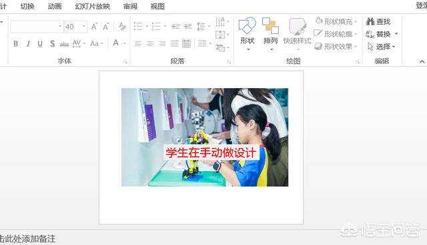Click 查找 find button

pyautogui.click(x=378, y=21)
